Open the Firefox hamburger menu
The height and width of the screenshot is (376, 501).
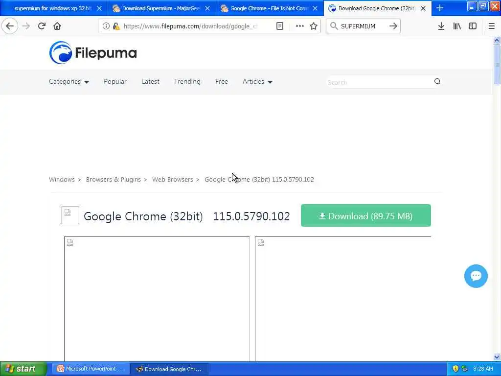pyautogui.click(x=492, y=26)
